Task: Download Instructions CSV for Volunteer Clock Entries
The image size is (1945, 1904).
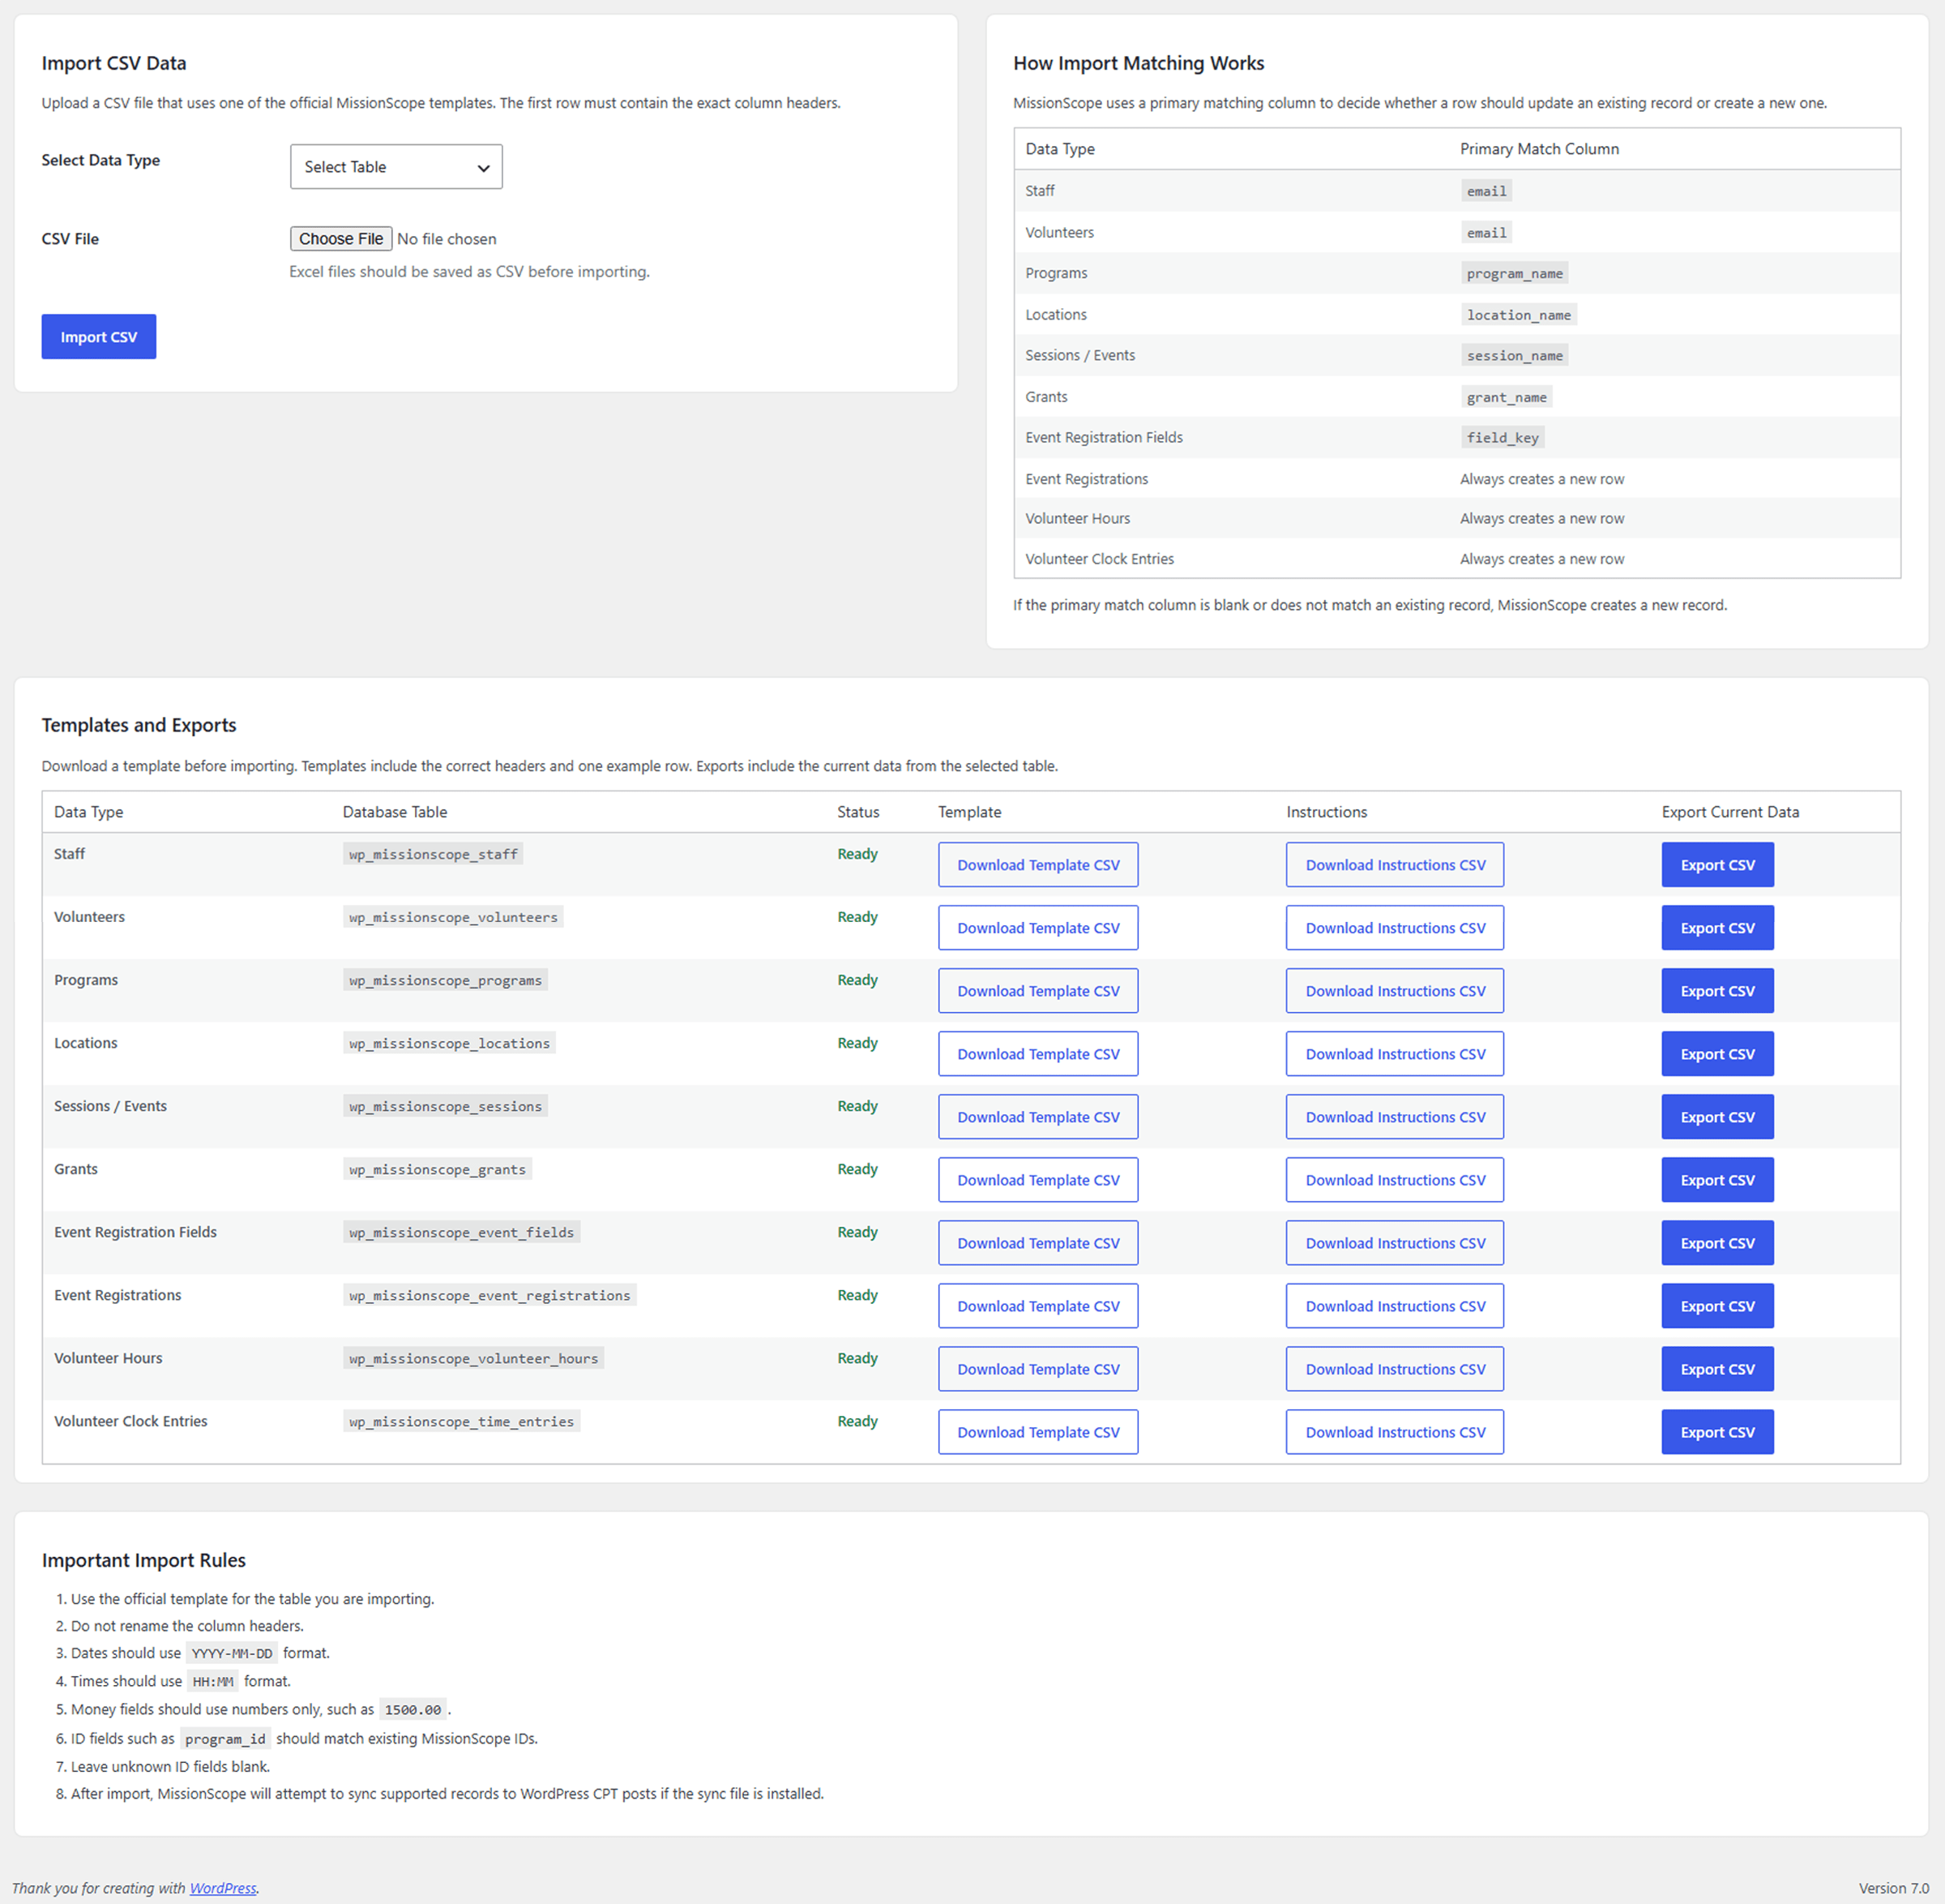Action: pyautogui.click(x=1394, y=1432)
